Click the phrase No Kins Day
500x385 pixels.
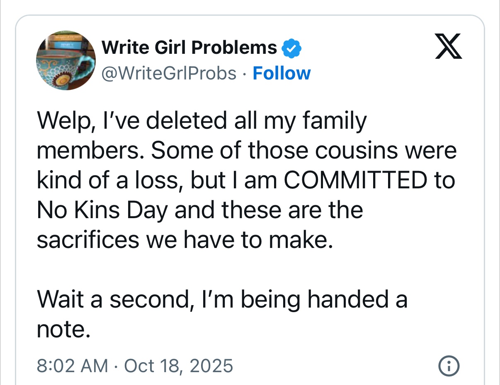tap(102, 210)
